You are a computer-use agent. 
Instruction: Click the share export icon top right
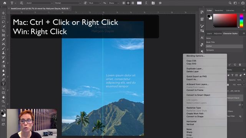coord(243,3)
